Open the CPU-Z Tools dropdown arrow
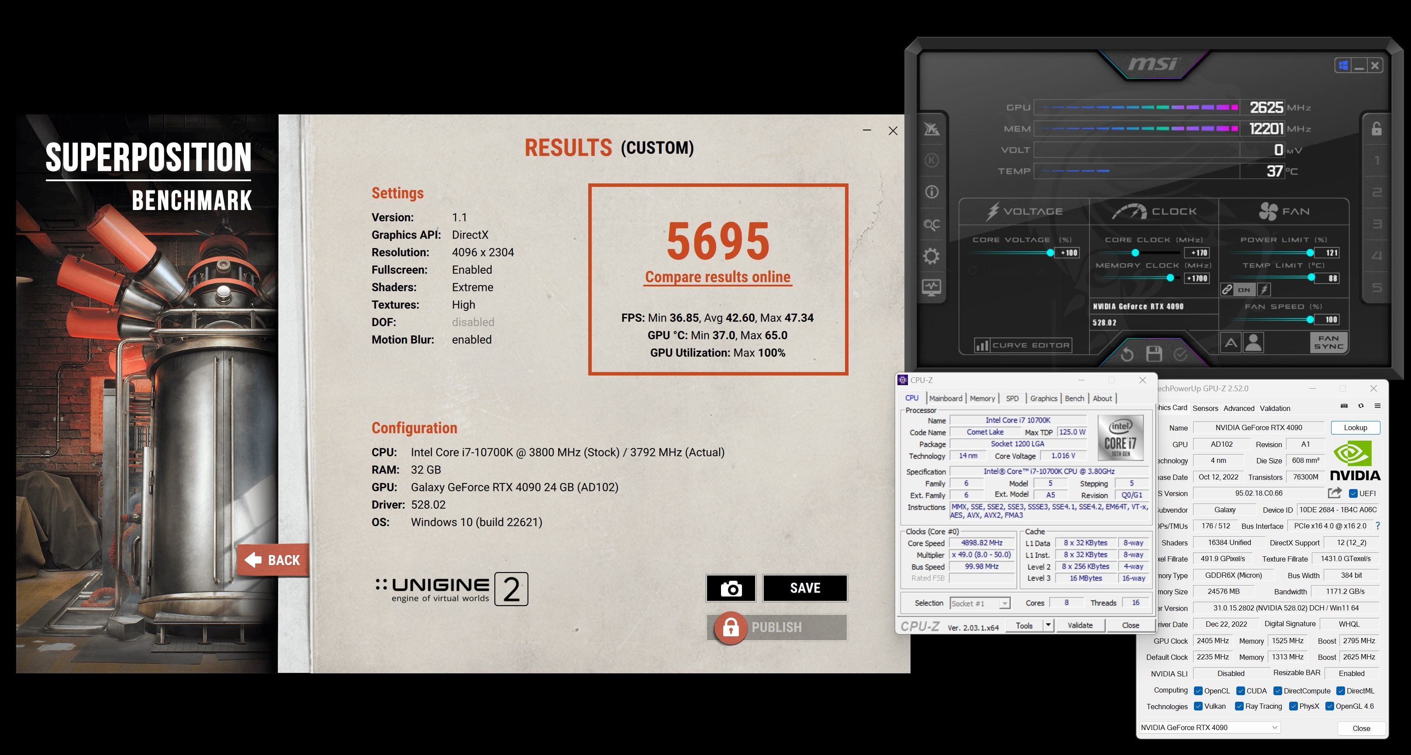 click(1048, 625)
